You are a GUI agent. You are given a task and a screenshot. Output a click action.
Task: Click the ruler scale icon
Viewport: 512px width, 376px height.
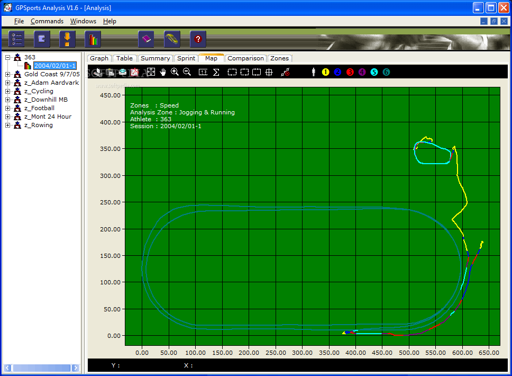[203, 72]
